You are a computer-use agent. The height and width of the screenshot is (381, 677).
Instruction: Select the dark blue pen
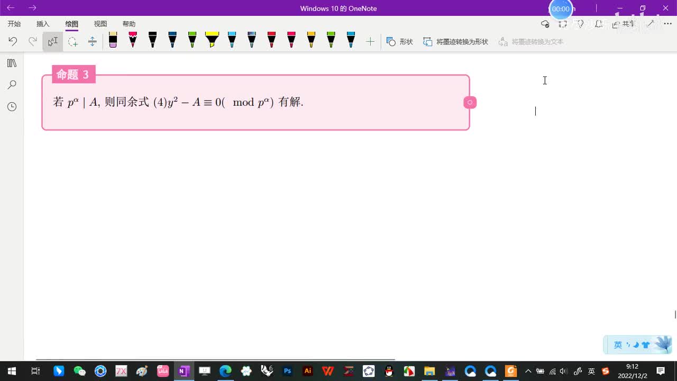coord(172,40)
